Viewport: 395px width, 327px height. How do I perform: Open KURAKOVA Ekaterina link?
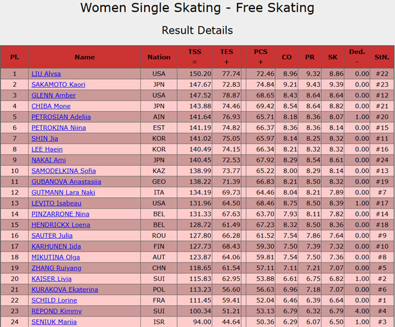(65, 289)
